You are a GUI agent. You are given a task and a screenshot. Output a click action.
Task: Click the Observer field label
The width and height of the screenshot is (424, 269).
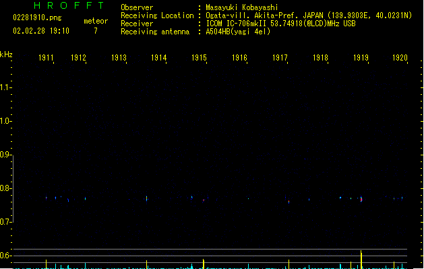click(x=137, y=7)
